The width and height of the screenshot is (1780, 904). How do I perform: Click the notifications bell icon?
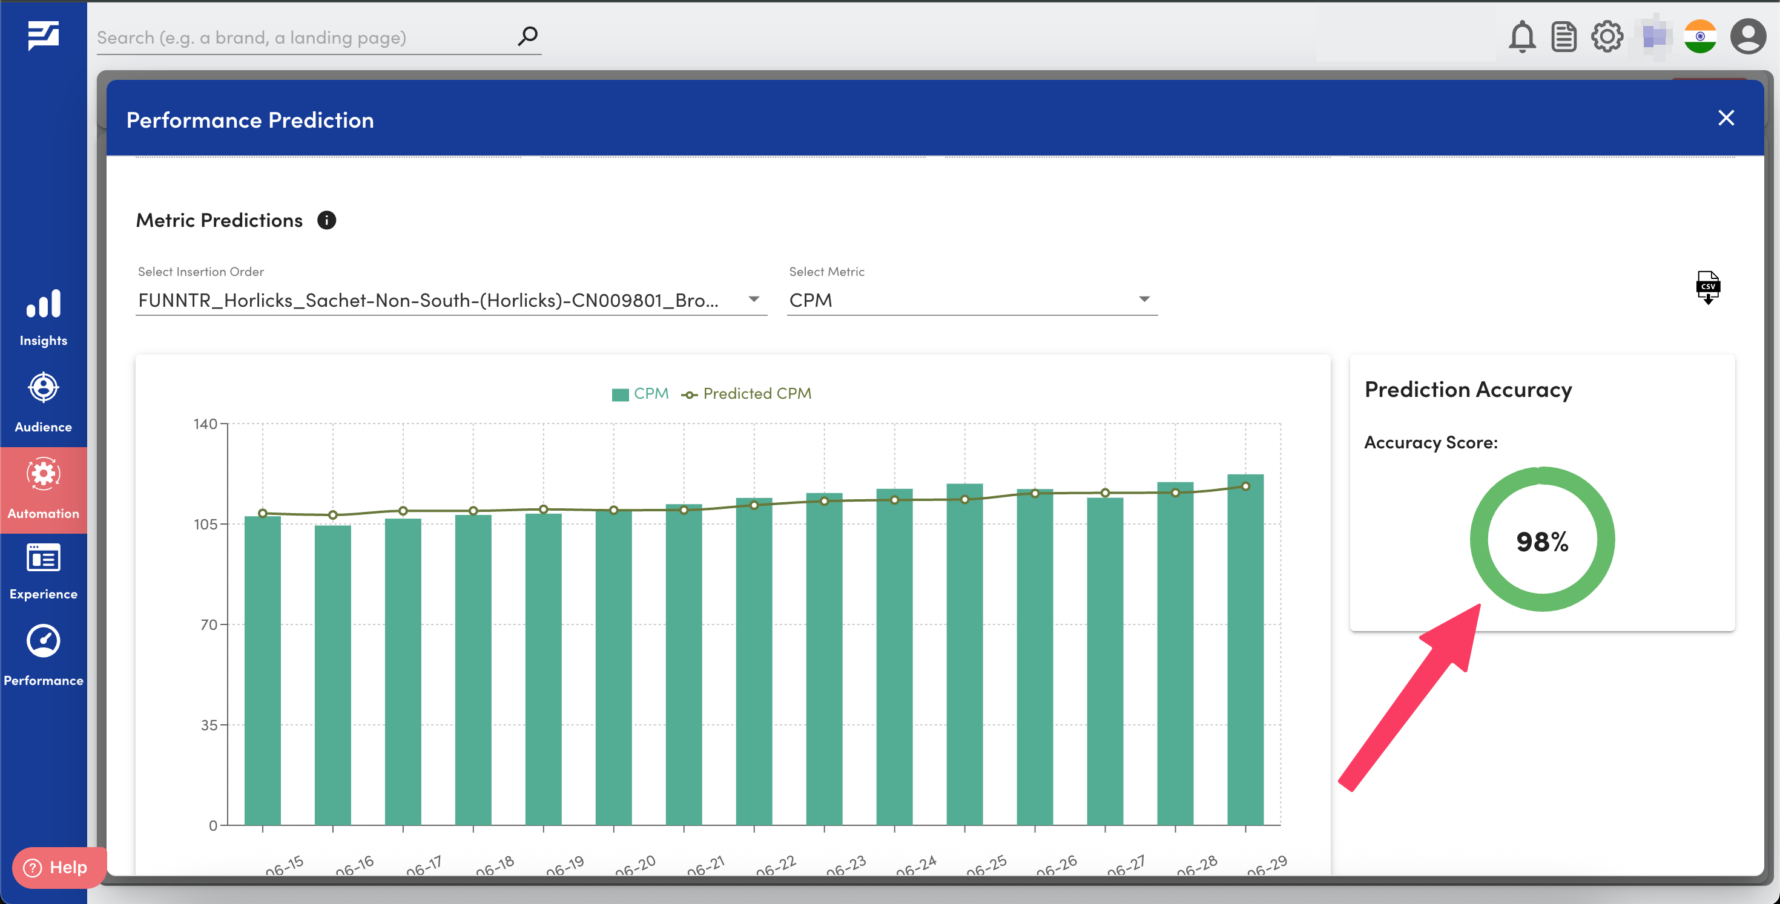click(1521, 36)
